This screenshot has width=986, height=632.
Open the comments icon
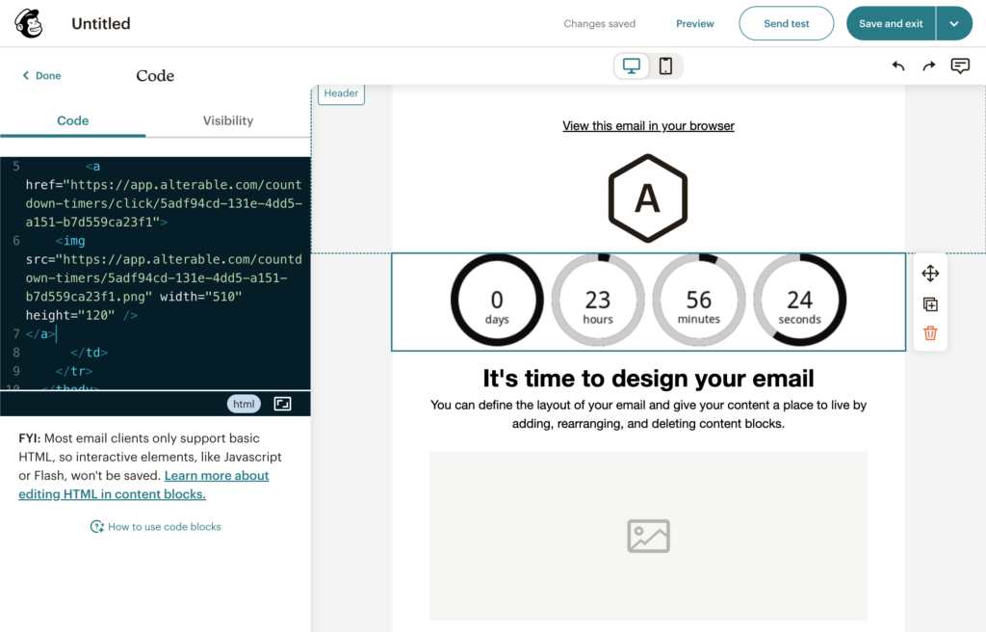pyautogui.click(x=960, y=66)
